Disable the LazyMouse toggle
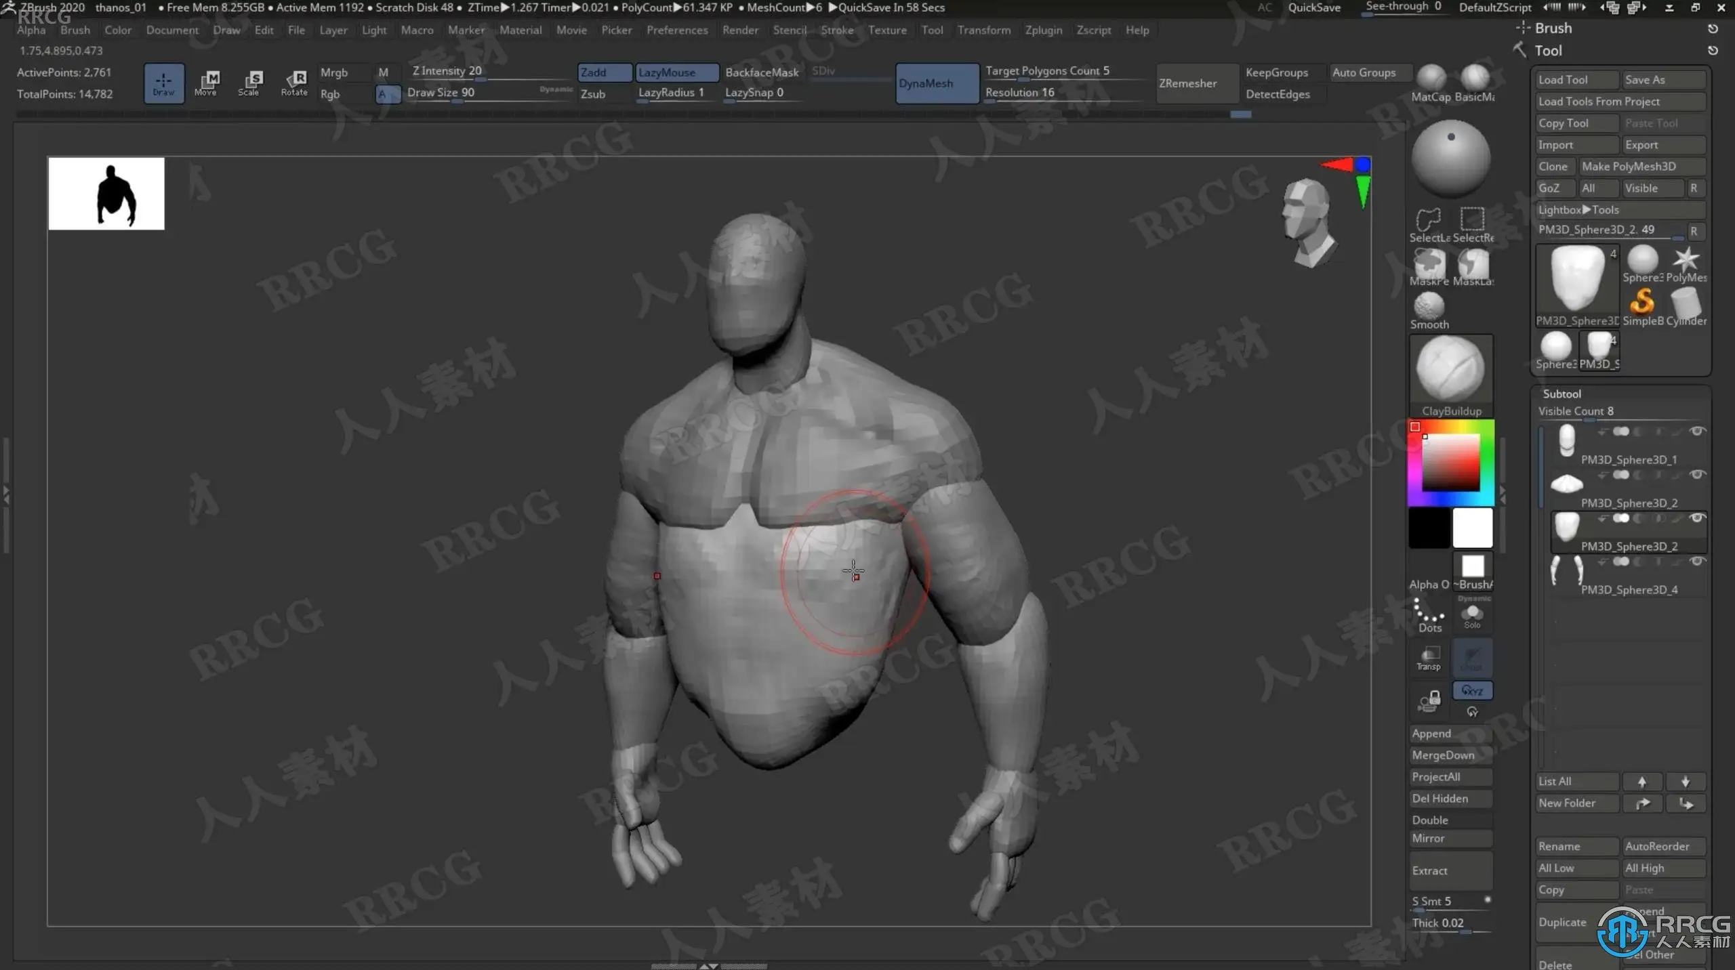1735x970 pixels. pyautogui.click(x=675, y=72)
